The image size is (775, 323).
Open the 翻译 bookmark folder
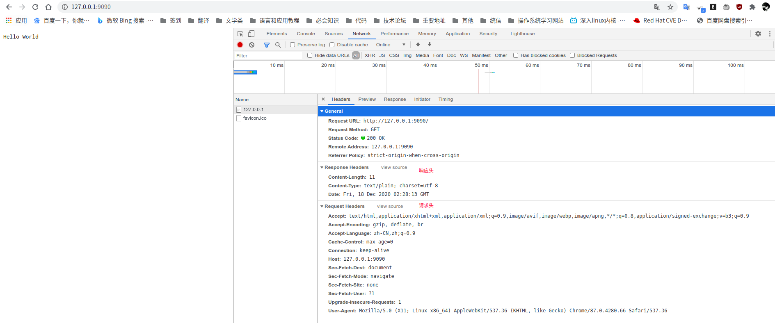point(199,20)
